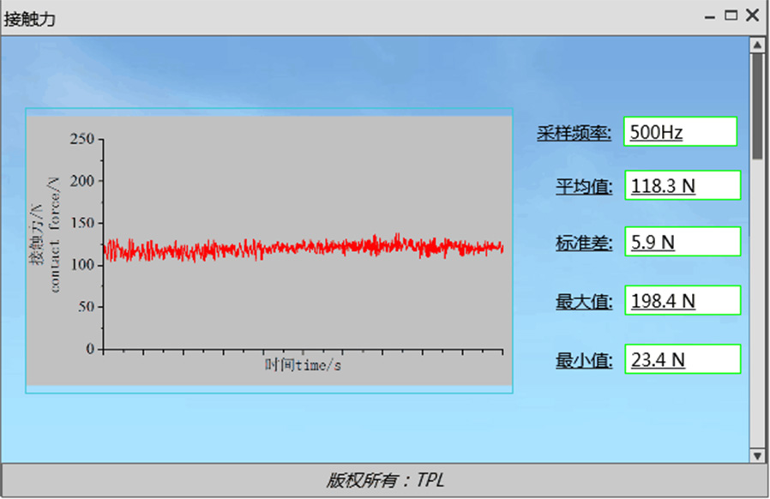Click the 平均值 label
Viewport: 770px width, 499px height.
click(584, 187)
